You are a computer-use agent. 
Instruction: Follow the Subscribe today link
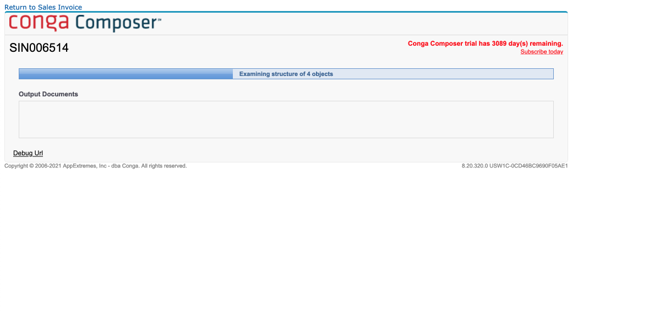click(542, 52)
